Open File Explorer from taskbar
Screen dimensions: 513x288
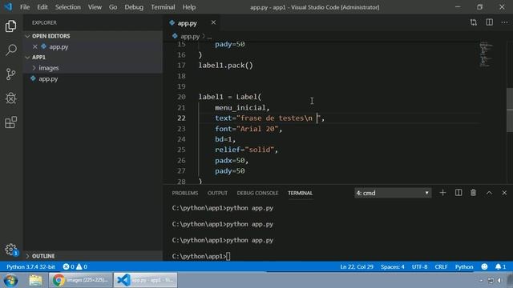click(35, 280)
